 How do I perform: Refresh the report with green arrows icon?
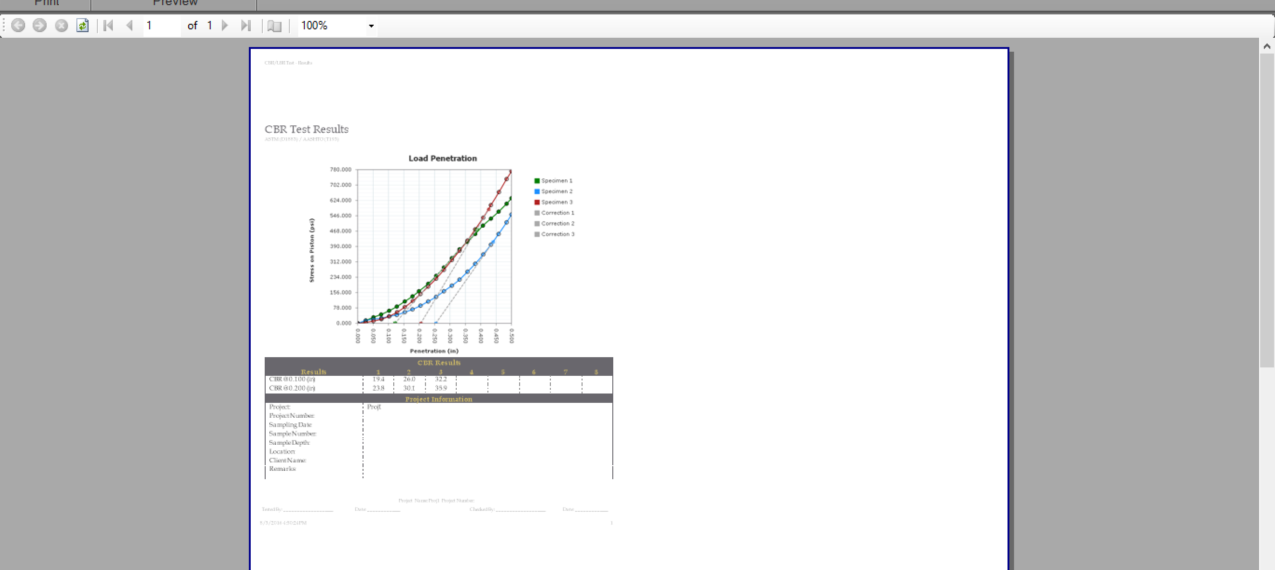pos(82,25)
